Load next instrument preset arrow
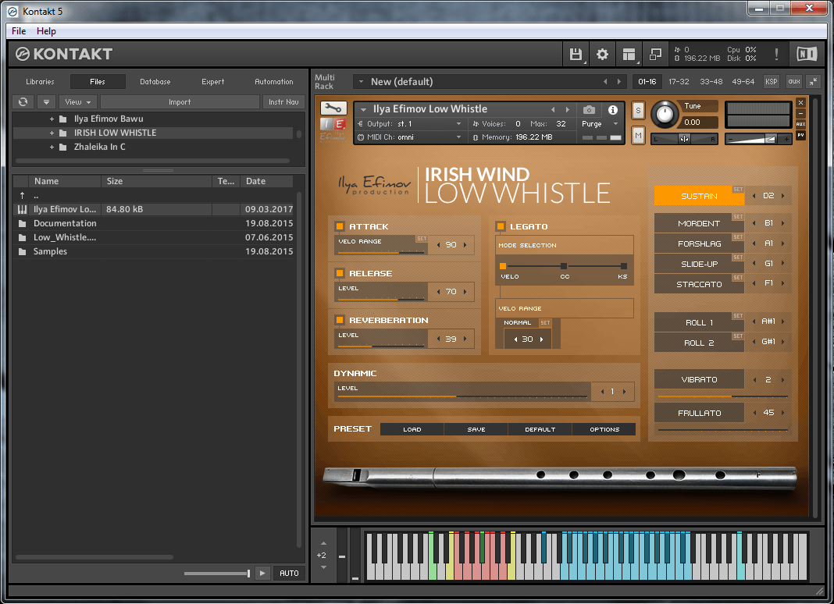This screenshot has height=604, width=834. coord(568,109)
